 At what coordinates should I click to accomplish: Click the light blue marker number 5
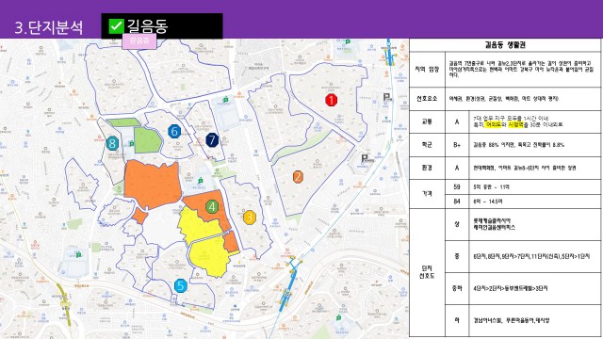click(180, 286)
